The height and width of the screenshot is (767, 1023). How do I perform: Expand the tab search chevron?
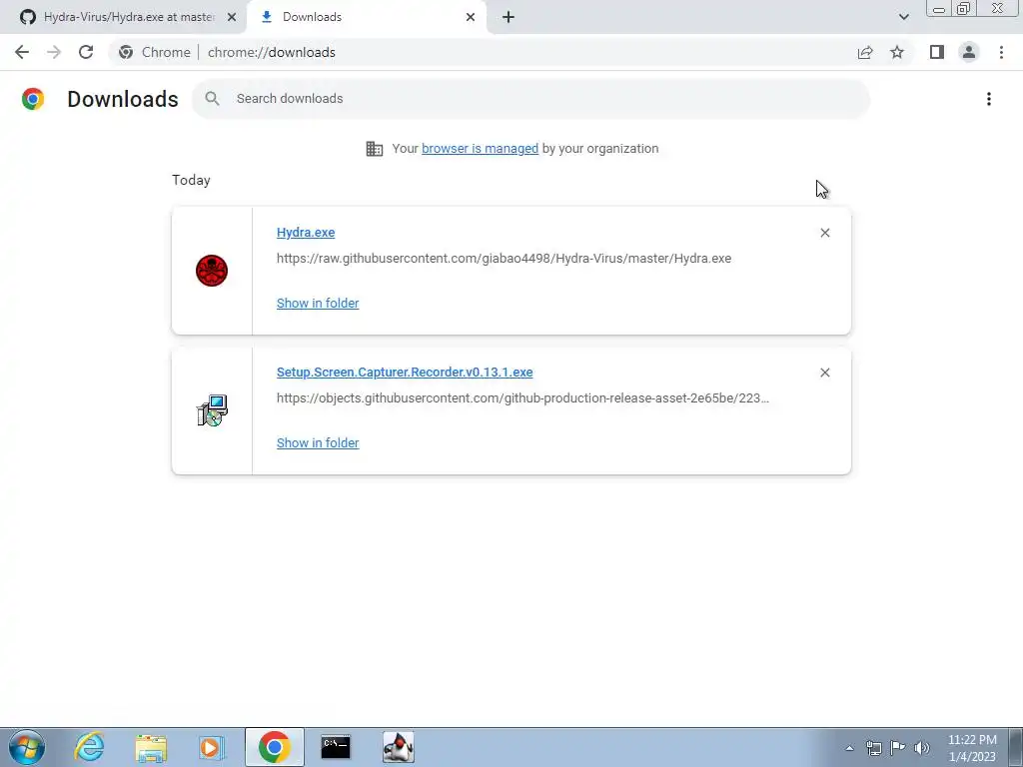(903, 17)
